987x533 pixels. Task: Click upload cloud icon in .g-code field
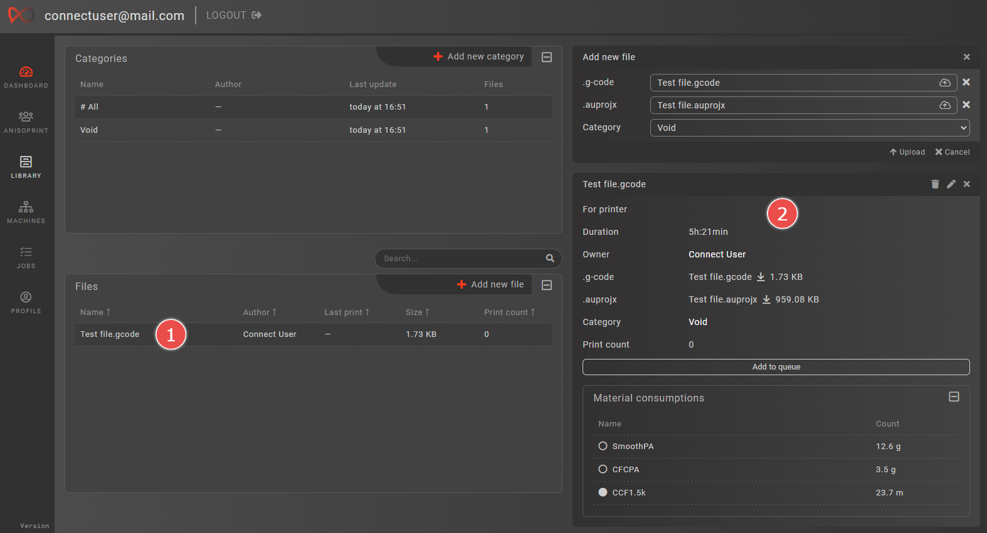(945, 83)
